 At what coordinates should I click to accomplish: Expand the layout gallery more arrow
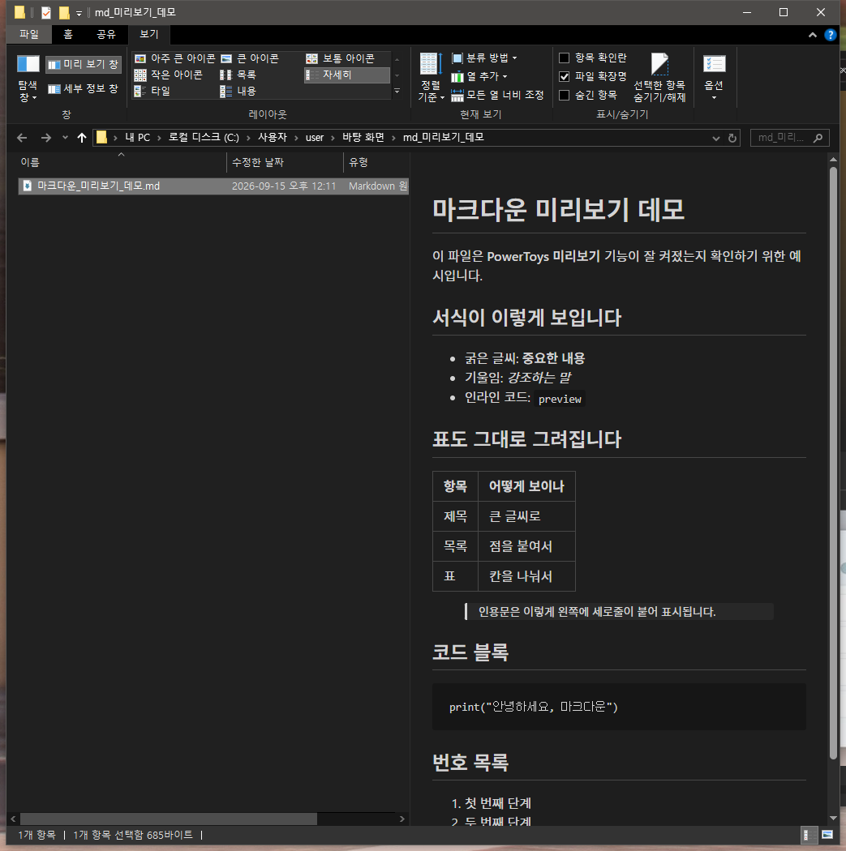[x=397, y=91]
